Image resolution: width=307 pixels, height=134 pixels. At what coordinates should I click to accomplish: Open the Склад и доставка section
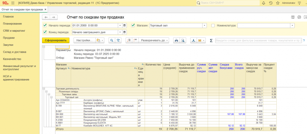coord(15,52)
